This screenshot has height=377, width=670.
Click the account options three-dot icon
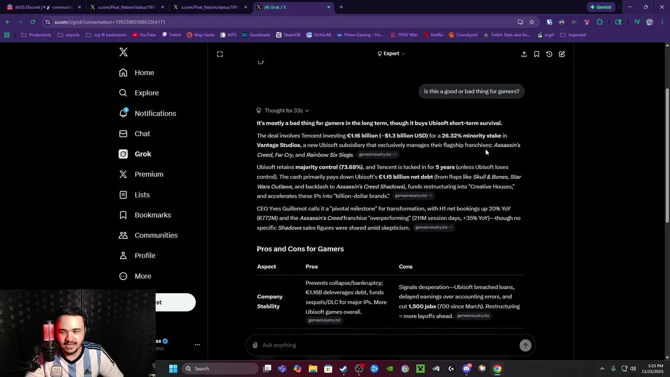(197, 345)
